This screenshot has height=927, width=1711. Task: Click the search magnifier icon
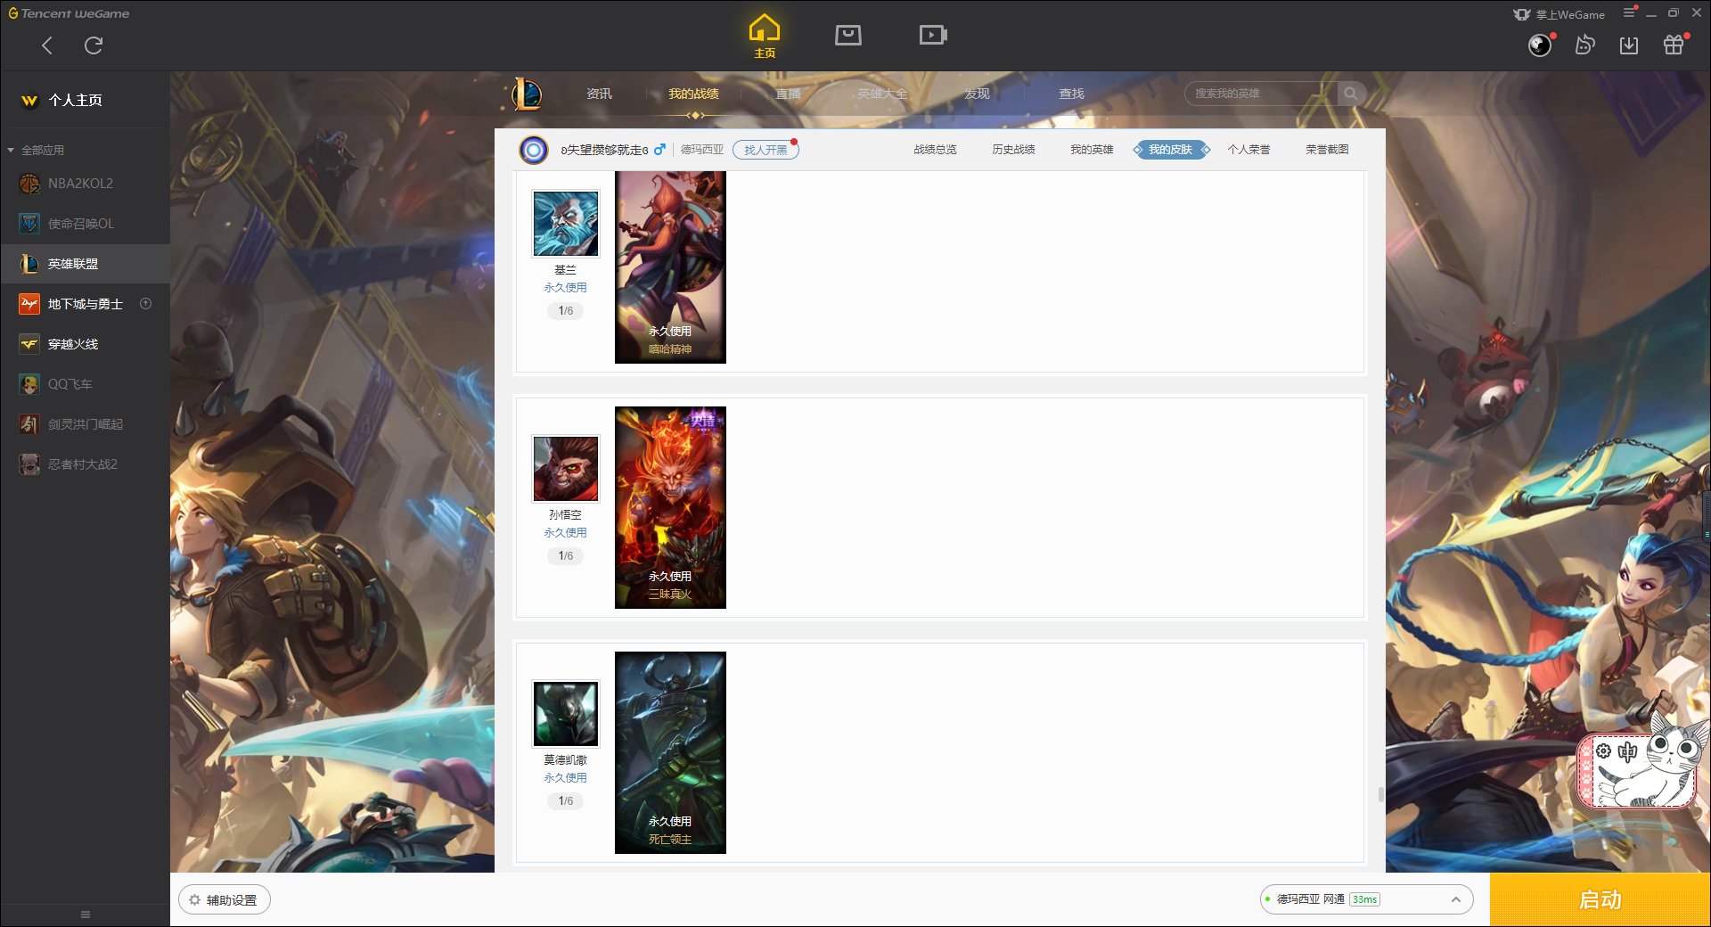tap(1351, 94)
